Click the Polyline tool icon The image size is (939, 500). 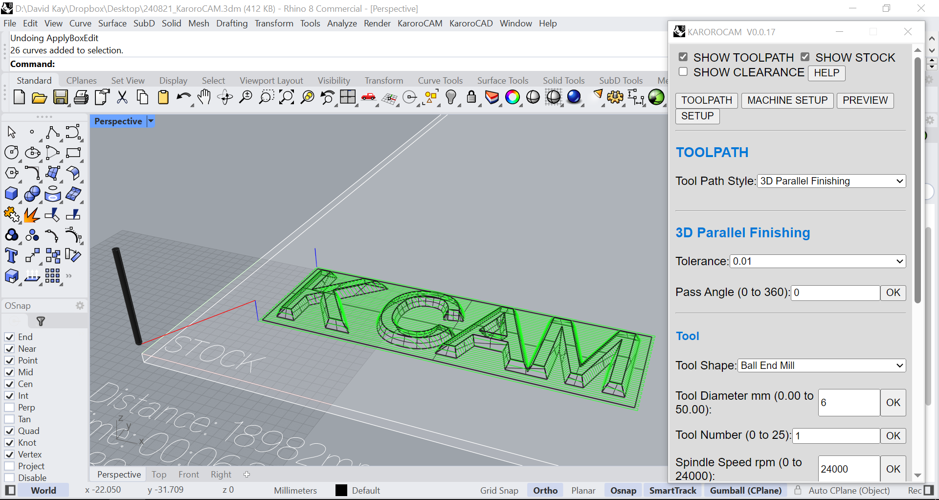[x=53, y=133]
